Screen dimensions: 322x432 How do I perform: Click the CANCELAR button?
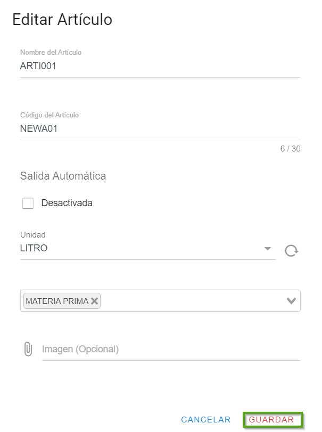206,420
